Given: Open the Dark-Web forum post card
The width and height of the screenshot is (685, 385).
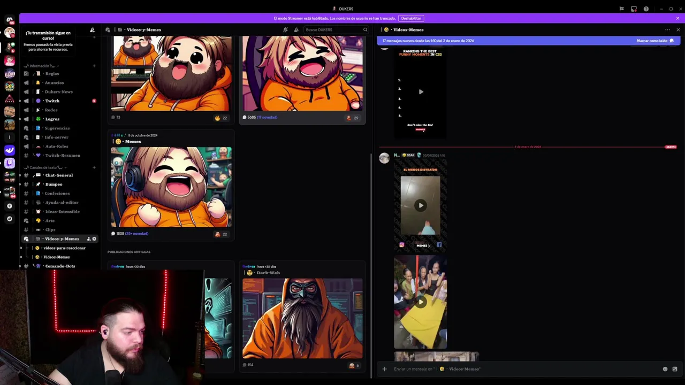Looking at the screenshot, I should pyautogui.click(x=302, y=316).
